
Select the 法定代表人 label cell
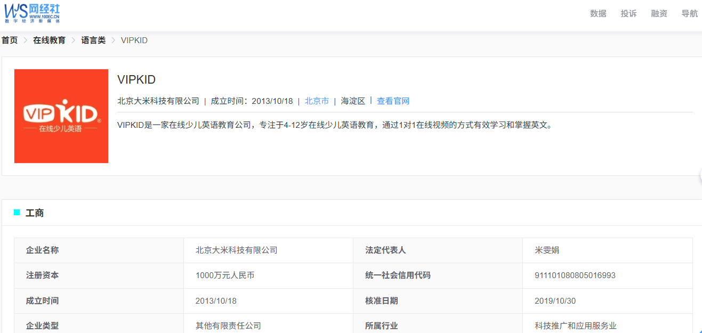pos(438,250)
